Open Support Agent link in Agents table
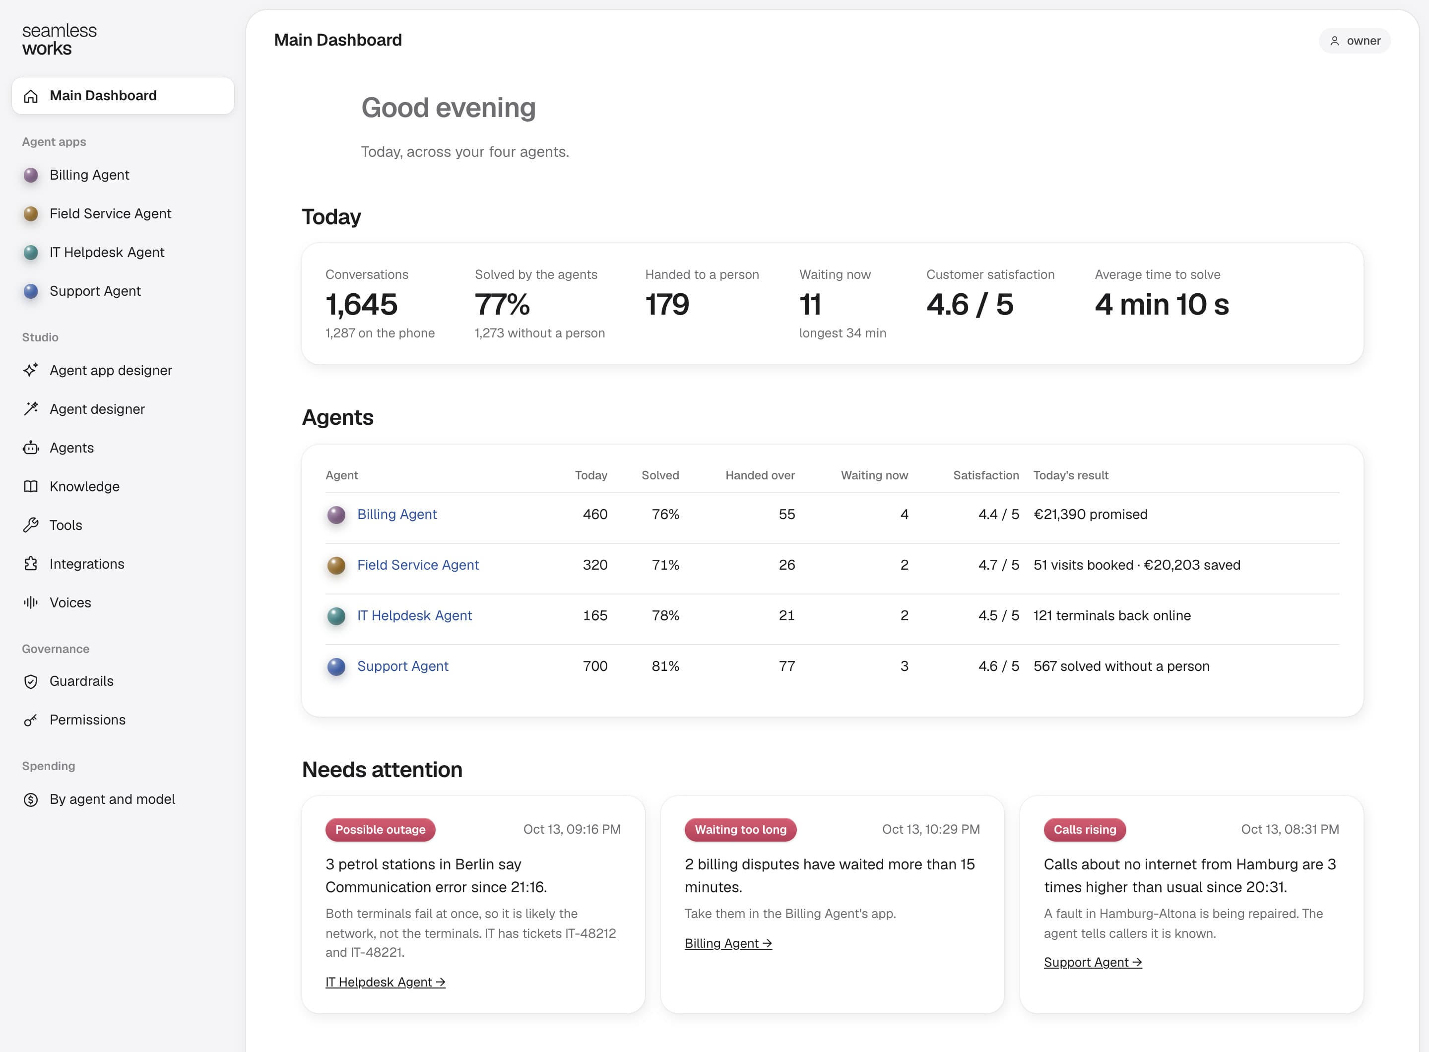Screen dimensions: 1429x1052 tap(402, 666)
